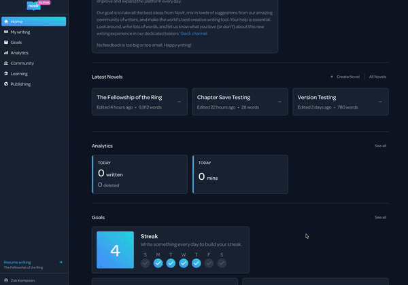The image size is (408, 285).
Task: Click the Latest Novels heading
Action: click(x=107, y=77)
